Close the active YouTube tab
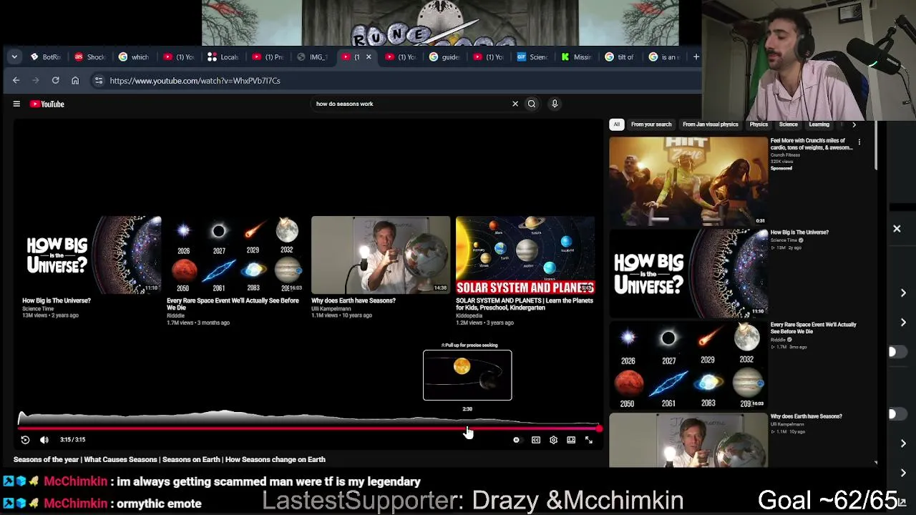 click(369, 57)
